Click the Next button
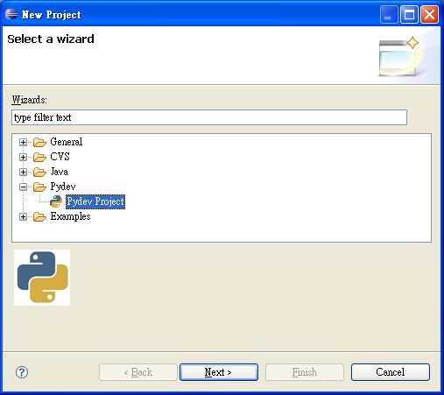The width and height of the screenshot is (444, 395). tap(219, 372)
